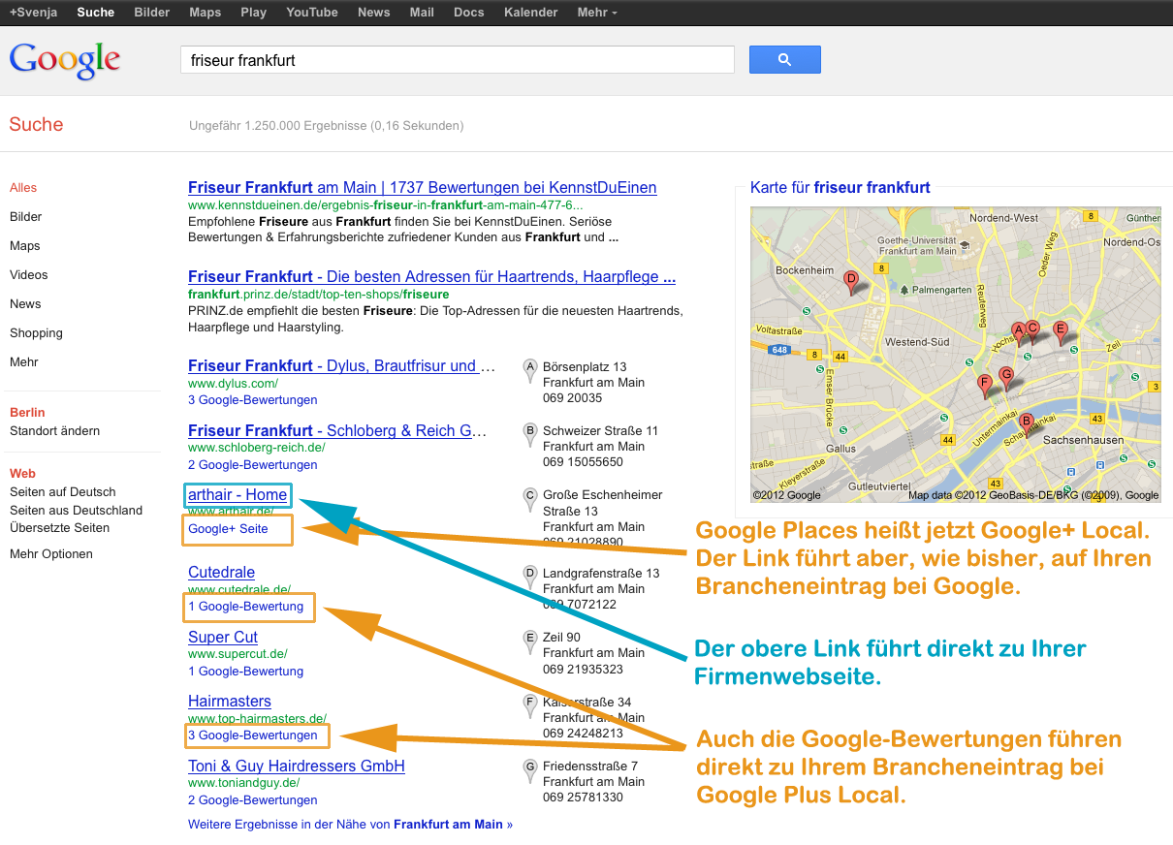1173x845 pixels.
Task: Open 3 Google-Bewertungen under top-hairmasters.de
Action: pyautogui.click(x=253, y=735)
